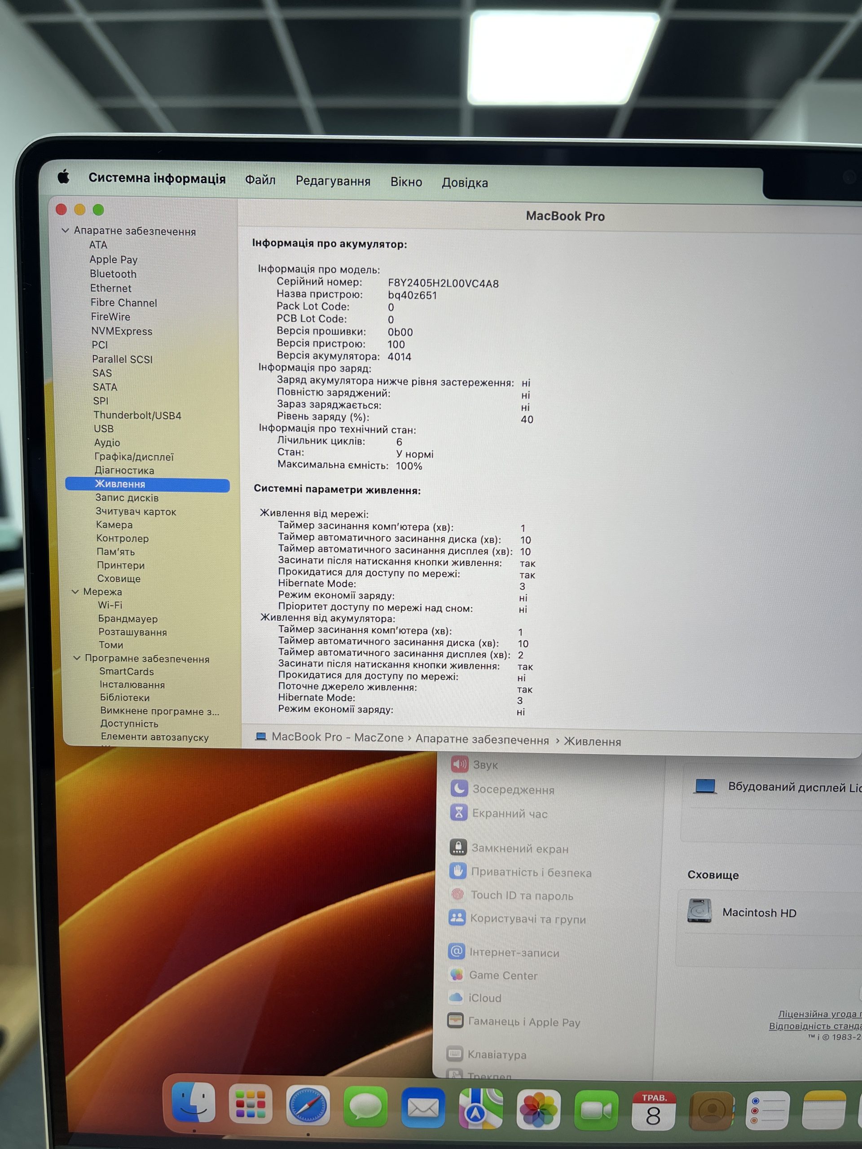Click the Екранний час hourglass icon

459,812
